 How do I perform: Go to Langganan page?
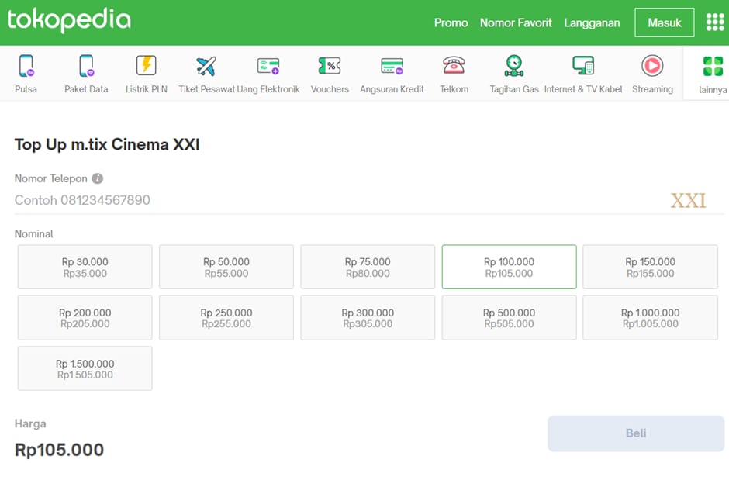(592, 22)
